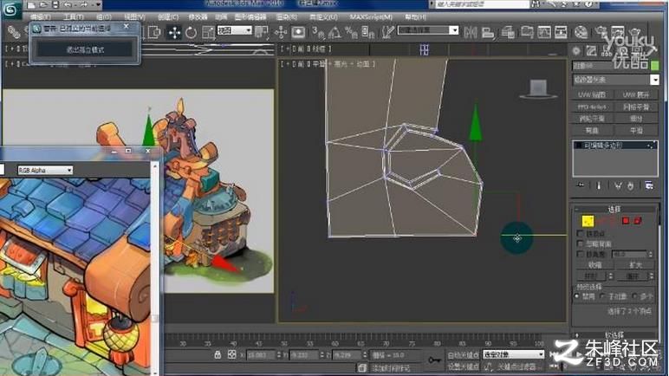Click the Render Production teapot icon
Viewport: 669px width, 376px height.
tap(635, 31)
